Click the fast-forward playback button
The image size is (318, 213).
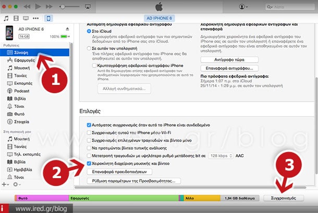[x=49, y=7]
